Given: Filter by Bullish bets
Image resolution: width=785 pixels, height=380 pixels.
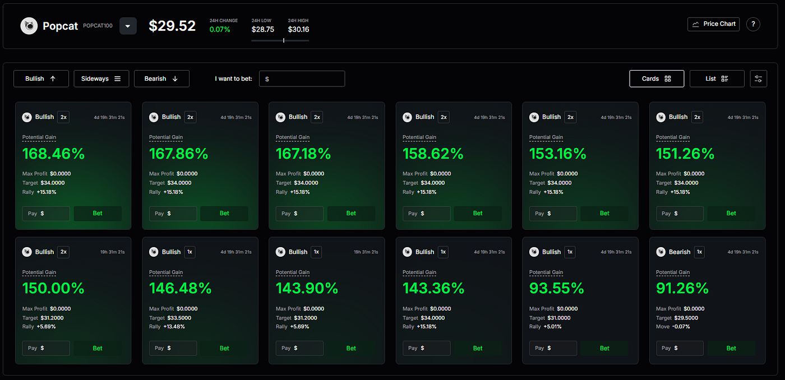Looking at the screenshot, I should point(41,78).
